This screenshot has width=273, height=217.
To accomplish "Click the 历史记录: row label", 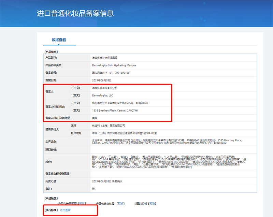I will point(51,181).
